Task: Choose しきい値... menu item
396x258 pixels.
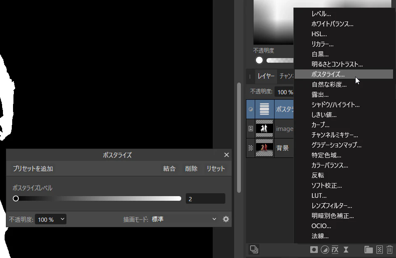Action: (344, 115)
